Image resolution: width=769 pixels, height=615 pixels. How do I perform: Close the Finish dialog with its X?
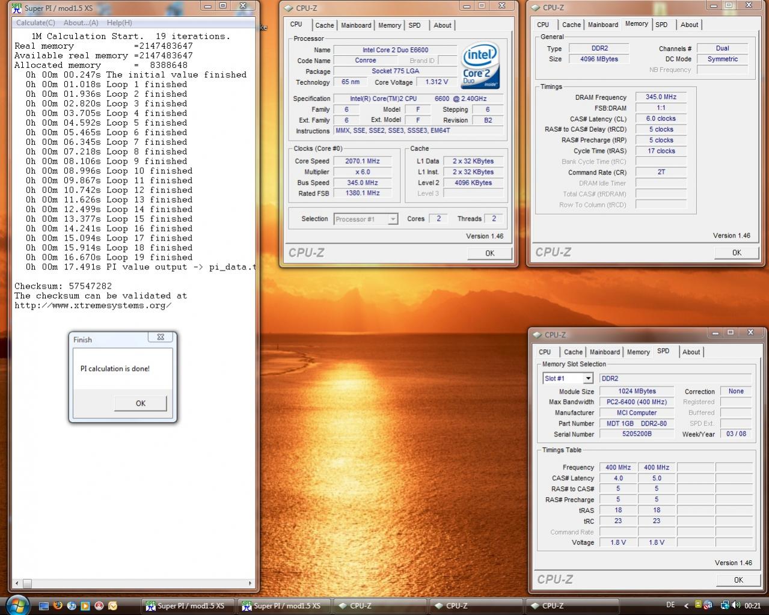click(161, 337)
